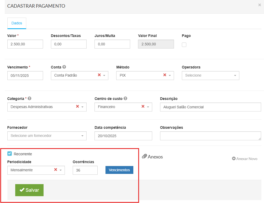Screen dimensions: 264x203
Task: Remove Despesas Administrativas category via red X
Action: tap(77, 106)
